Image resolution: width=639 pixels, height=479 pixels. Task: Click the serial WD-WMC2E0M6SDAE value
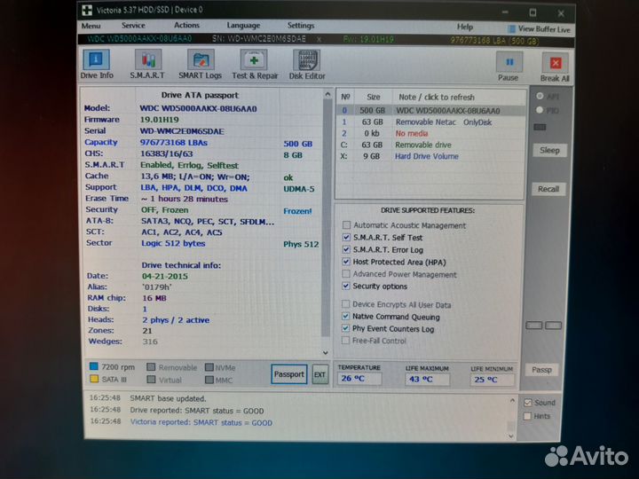coord(182,131)
